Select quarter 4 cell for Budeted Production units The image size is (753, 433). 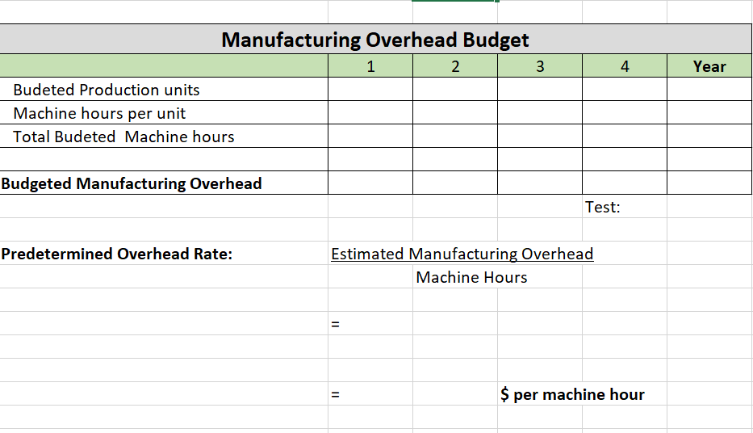(625, 90)
